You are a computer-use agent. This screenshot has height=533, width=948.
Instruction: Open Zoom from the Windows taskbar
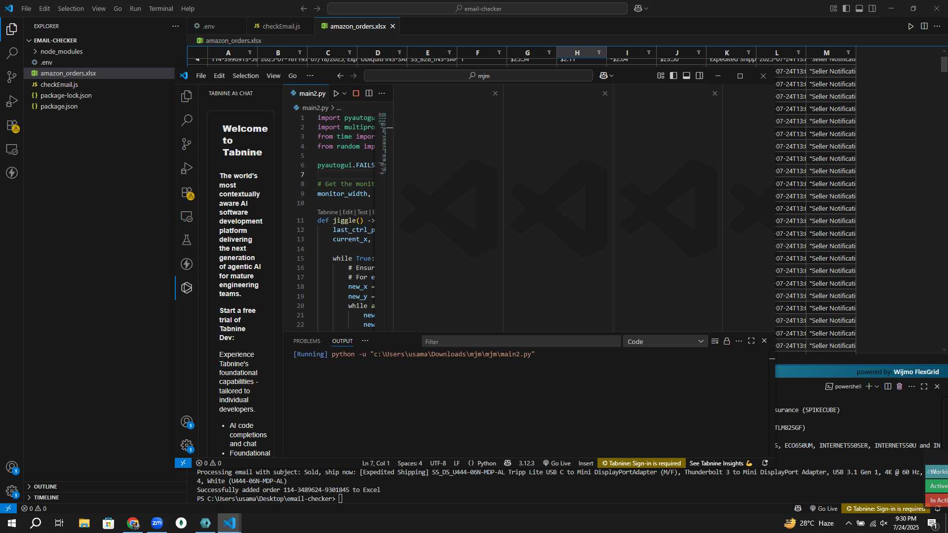pyautogui.click(x=157, y=523)
